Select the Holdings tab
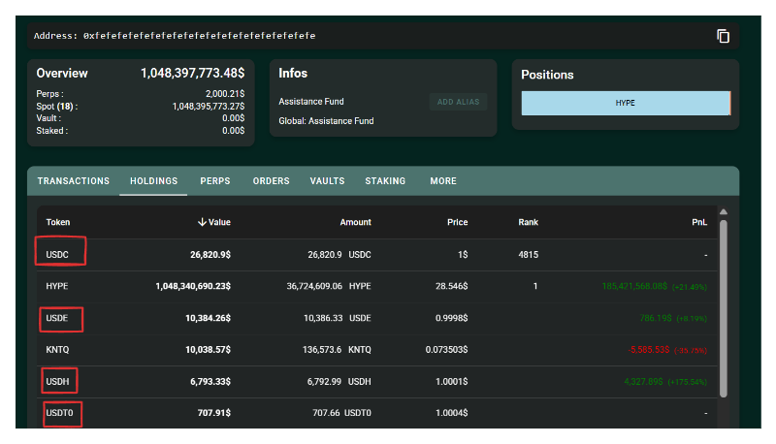Screen dimensions: 776x444 point(153,181)
